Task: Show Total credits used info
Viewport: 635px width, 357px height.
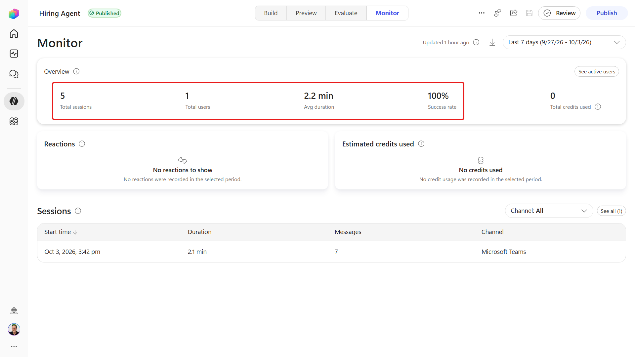Action: (598, 107)
